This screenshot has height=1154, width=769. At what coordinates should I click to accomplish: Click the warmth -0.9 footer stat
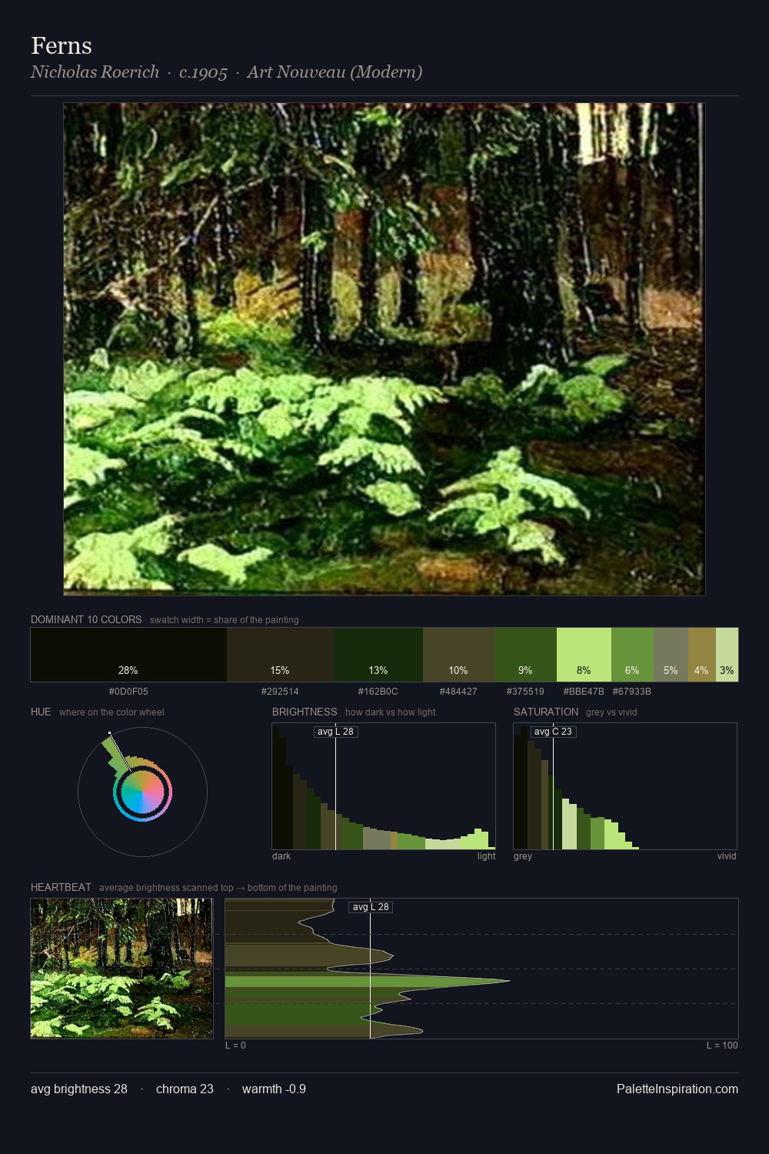[274, 1089]
